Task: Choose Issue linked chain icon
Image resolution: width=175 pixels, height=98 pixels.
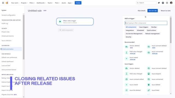Action: click(149, 90)
